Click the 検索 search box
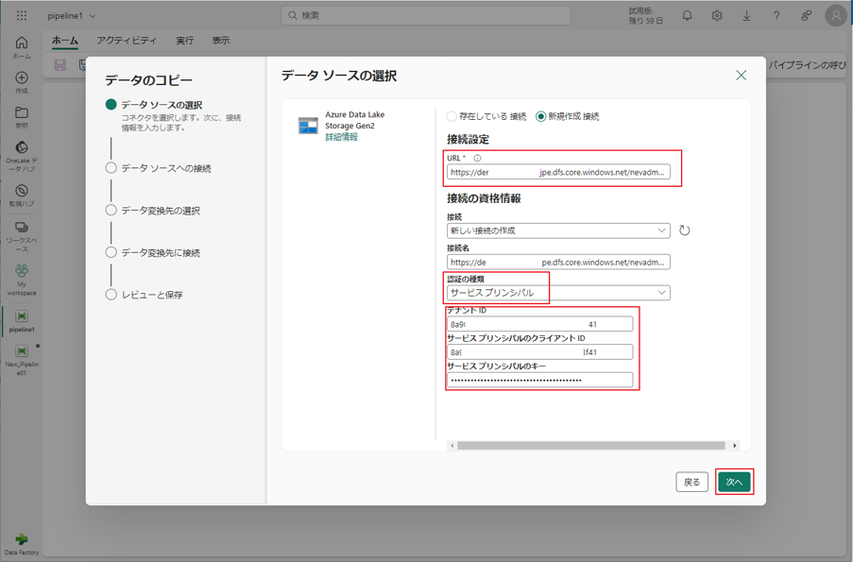This screenshot has height=562, width=853. pos(426,15)
